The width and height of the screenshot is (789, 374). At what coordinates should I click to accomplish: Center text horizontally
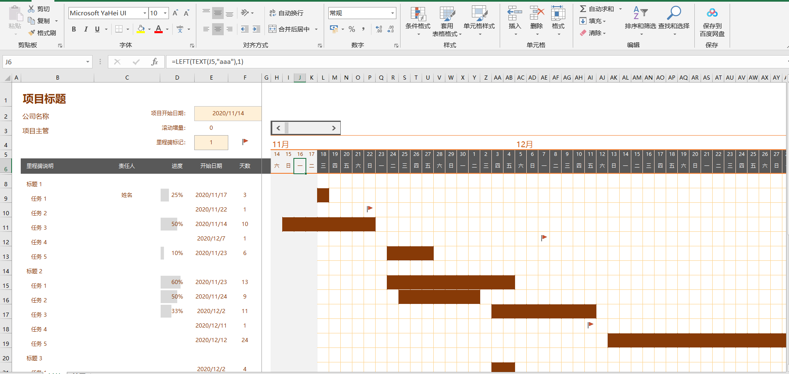coord(218,29)
